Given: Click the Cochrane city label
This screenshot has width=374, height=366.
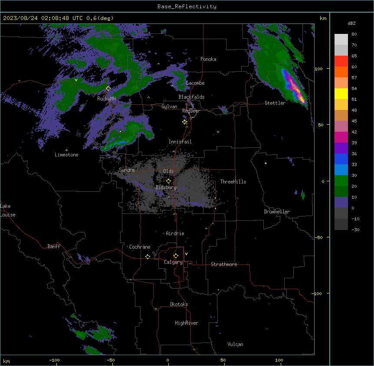Looking at the screenshot, I should click(140, 247).
